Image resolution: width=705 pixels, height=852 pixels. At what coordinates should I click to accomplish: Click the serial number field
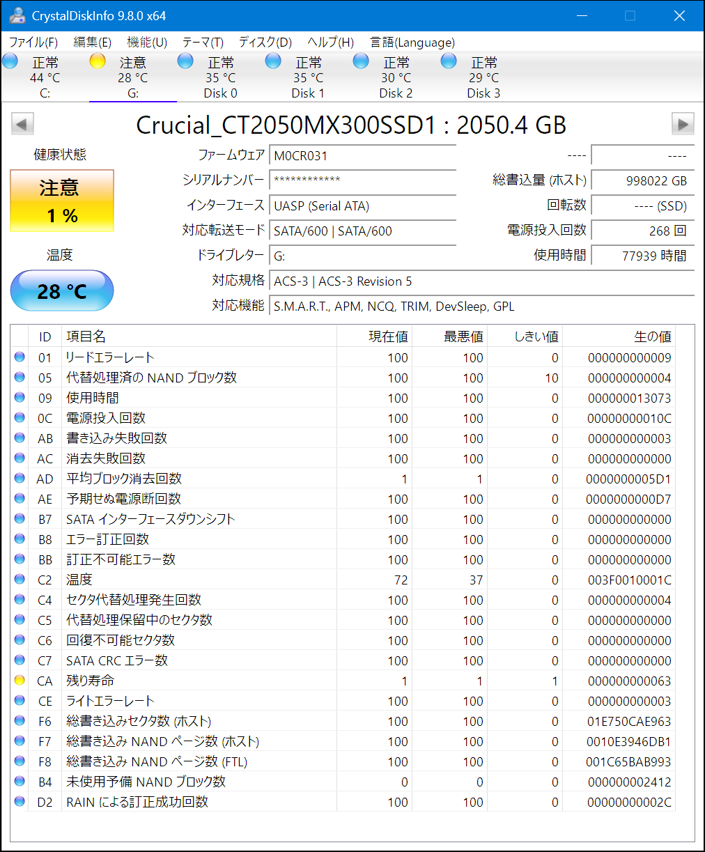(x=362, y=180)
